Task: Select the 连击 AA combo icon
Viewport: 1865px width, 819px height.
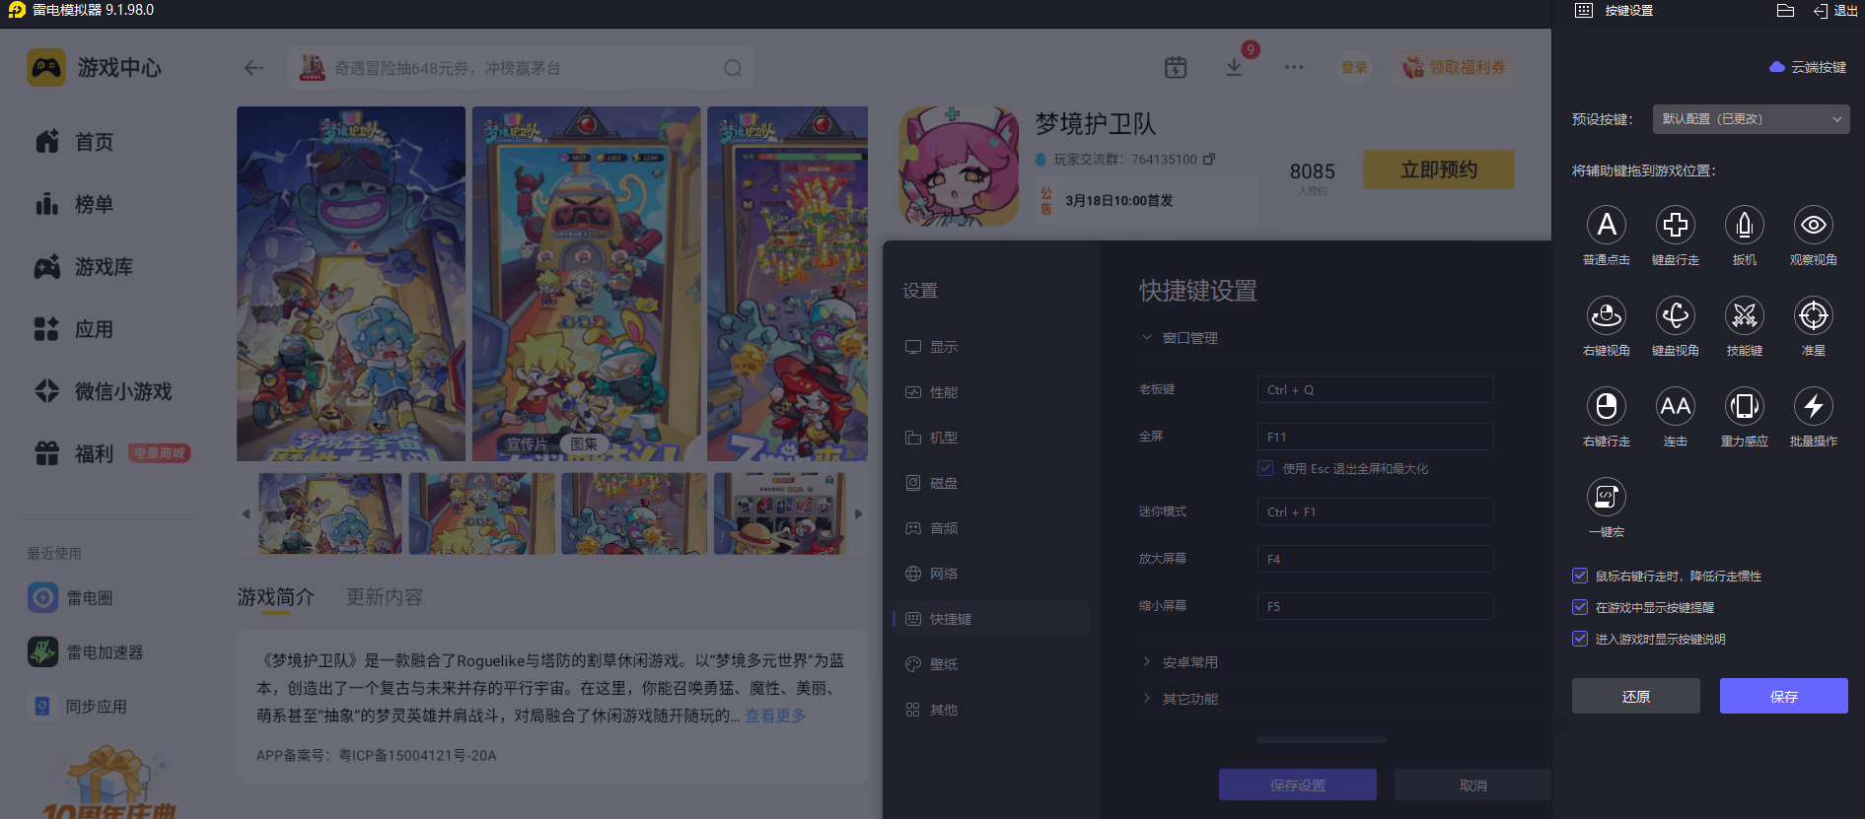Action: pyautogui.click(x=1676, y=406)
